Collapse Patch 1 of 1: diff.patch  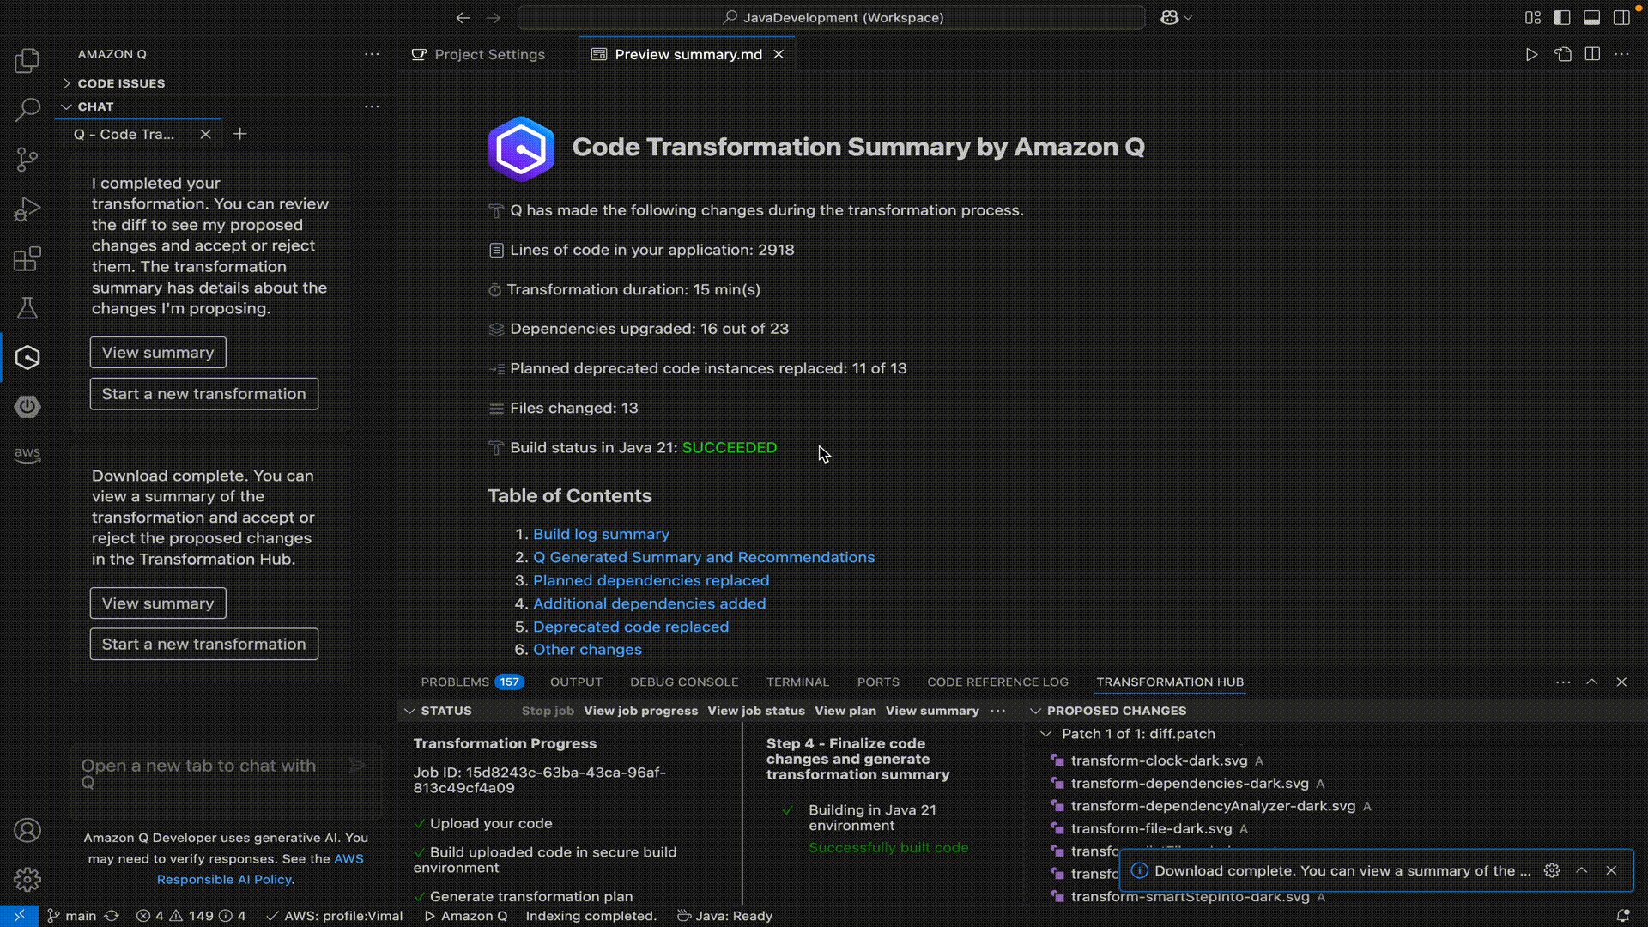coord(1047,734)
